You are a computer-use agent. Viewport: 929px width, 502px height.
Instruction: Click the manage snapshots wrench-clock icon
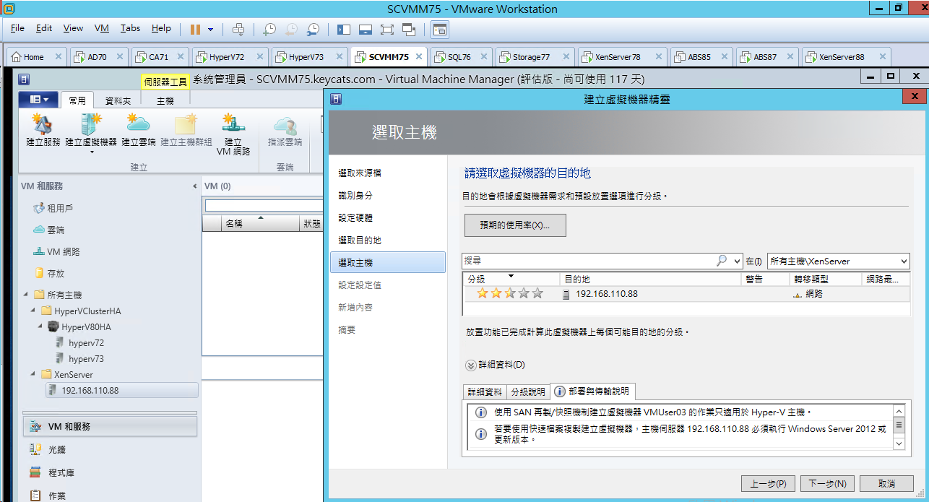(313, 29)
